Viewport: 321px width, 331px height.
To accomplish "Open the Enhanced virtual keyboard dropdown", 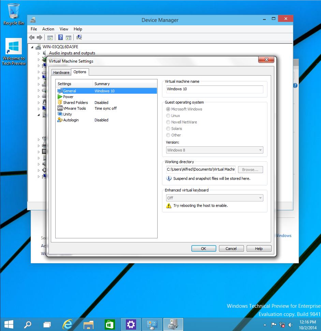I will click(215, 198).
